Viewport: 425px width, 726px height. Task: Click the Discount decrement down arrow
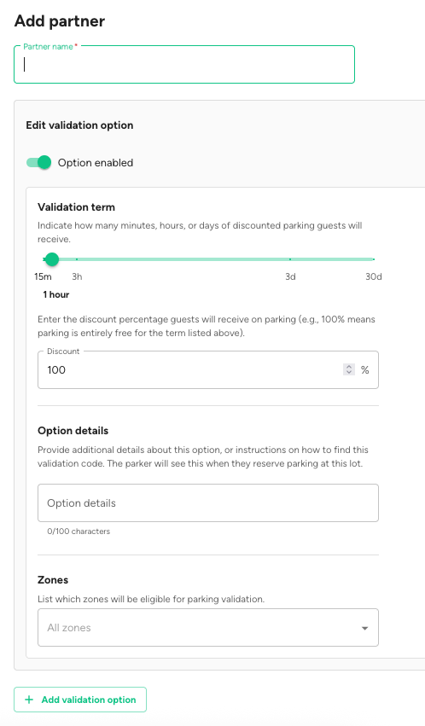[x=349, y=372]
